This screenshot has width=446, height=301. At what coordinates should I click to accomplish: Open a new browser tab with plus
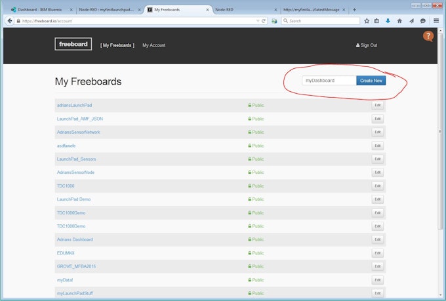point(355,10)
